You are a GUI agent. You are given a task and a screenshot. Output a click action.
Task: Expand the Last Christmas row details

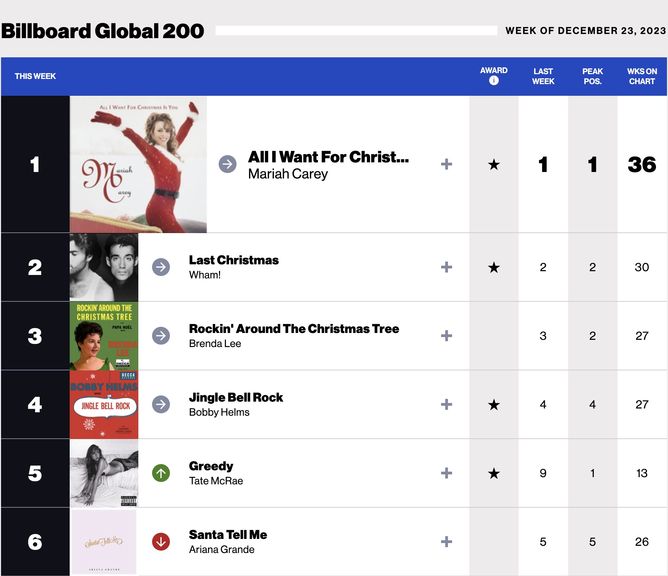coord(446,267)
